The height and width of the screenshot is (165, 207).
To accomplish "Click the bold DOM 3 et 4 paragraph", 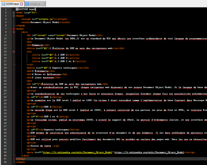I will 47,117.
